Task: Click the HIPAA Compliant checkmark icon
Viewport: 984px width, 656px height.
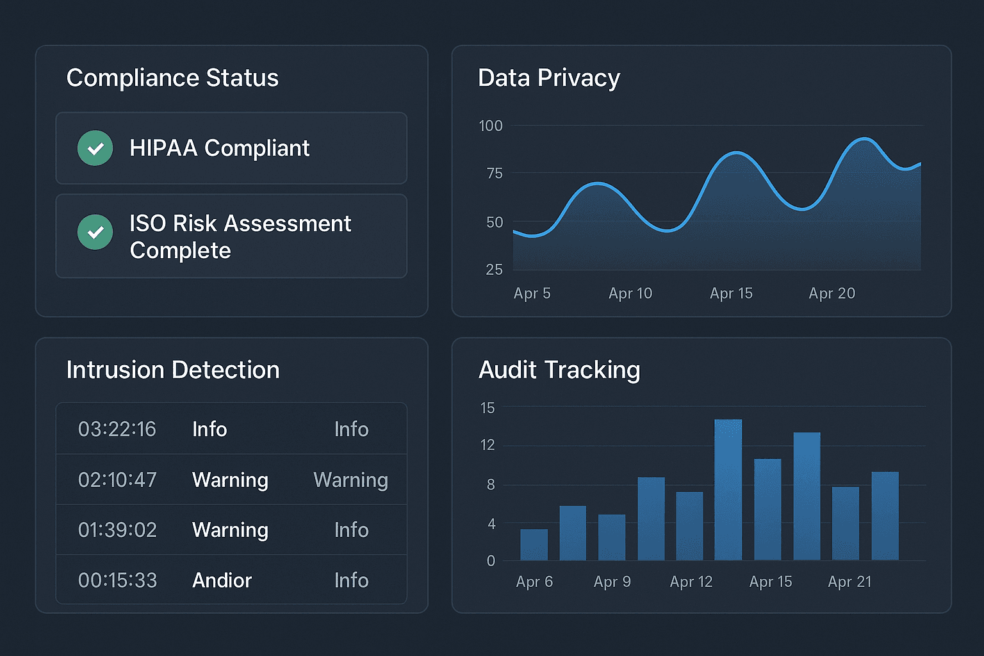Action: pyautogui.click(x=95, y=148)
